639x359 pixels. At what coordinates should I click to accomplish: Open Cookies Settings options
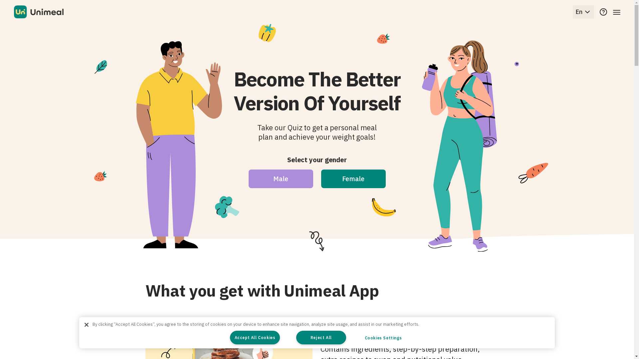(x=383, y=337)
